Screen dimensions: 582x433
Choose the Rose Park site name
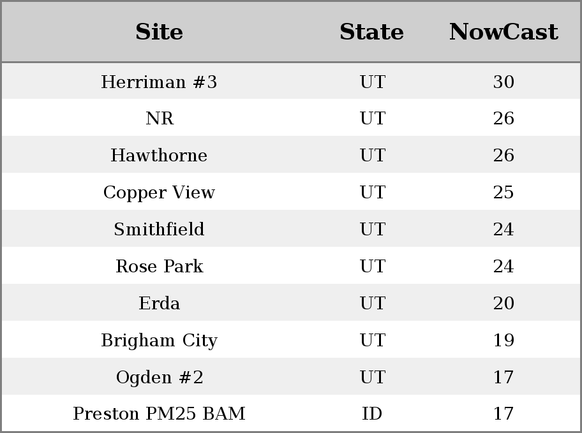click(x=159, y=267)
